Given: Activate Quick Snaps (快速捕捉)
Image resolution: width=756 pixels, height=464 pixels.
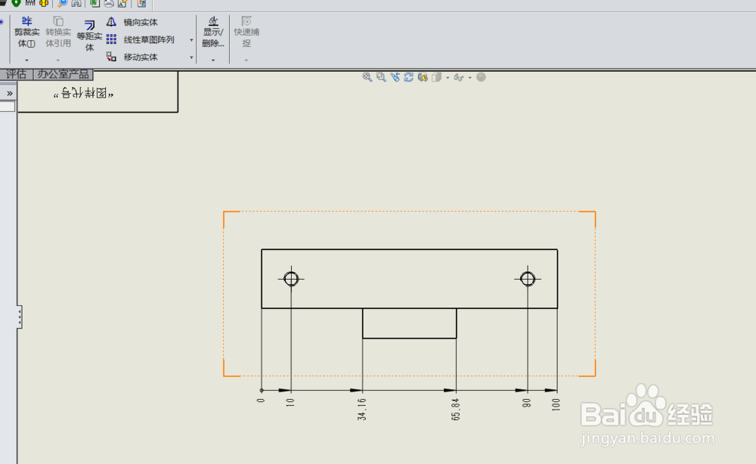Looking at the screenshot, I should point(246,33).
